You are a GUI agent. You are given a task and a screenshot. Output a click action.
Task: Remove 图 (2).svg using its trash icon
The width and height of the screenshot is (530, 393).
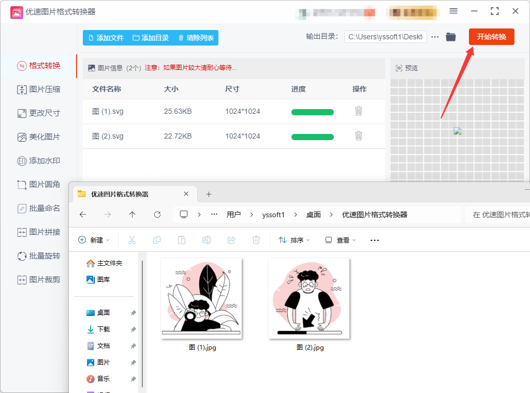[x=359, y=135]
